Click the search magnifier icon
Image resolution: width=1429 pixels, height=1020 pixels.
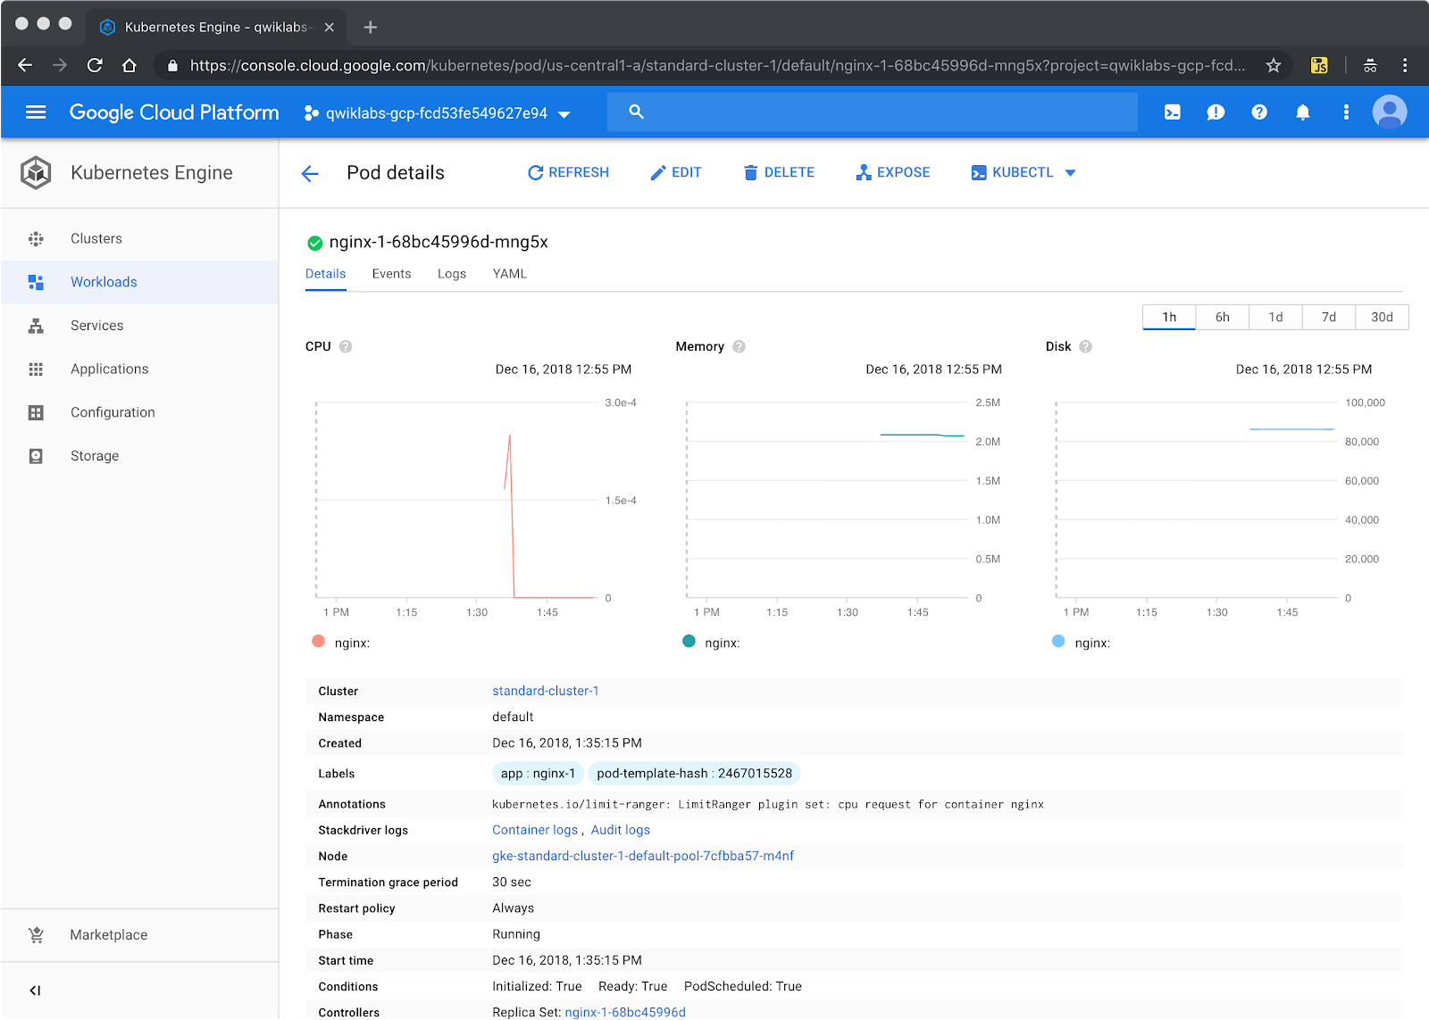pyautogui.click(x=636, y=112)
